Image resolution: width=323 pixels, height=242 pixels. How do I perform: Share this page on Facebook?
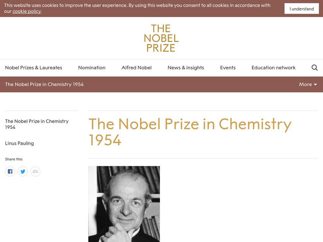pyautogui.click(x=10, y=171)
